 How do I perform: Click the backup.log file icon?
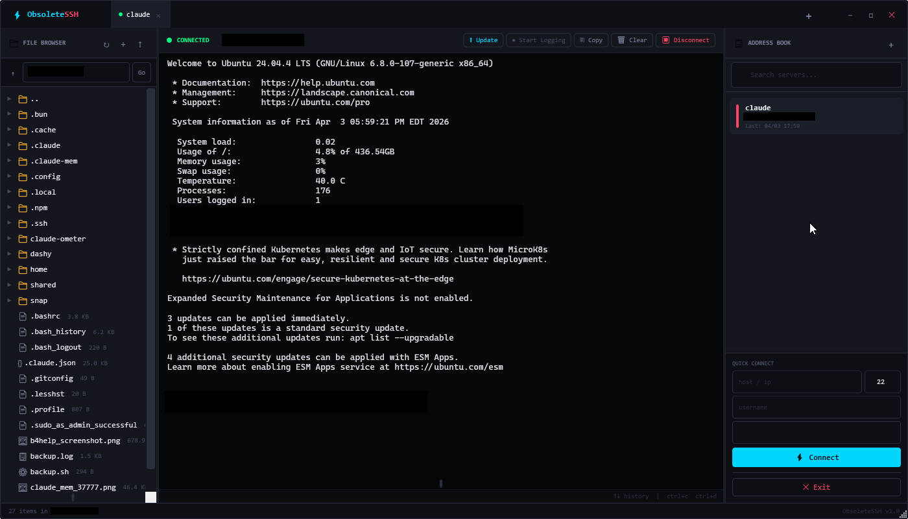point(23,457)
